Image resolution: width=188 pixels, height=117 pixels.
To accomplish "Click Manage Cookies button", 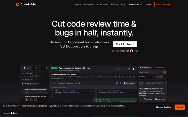I will [163, 107].
